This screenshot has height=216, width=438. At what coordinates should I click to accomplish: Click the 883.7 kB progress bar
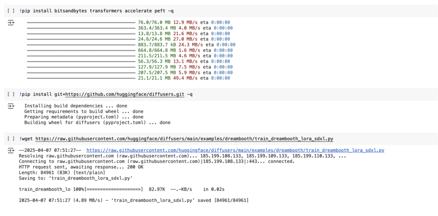tap(81, 45)
